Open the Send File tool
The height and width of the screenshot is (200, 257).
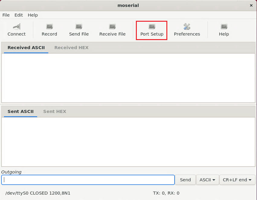coord(79,30)
